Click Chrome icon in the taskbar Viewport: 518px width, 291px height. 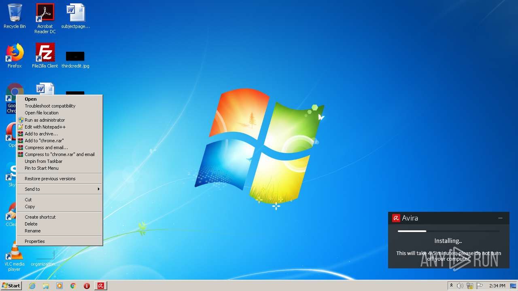tap(73, 286)
